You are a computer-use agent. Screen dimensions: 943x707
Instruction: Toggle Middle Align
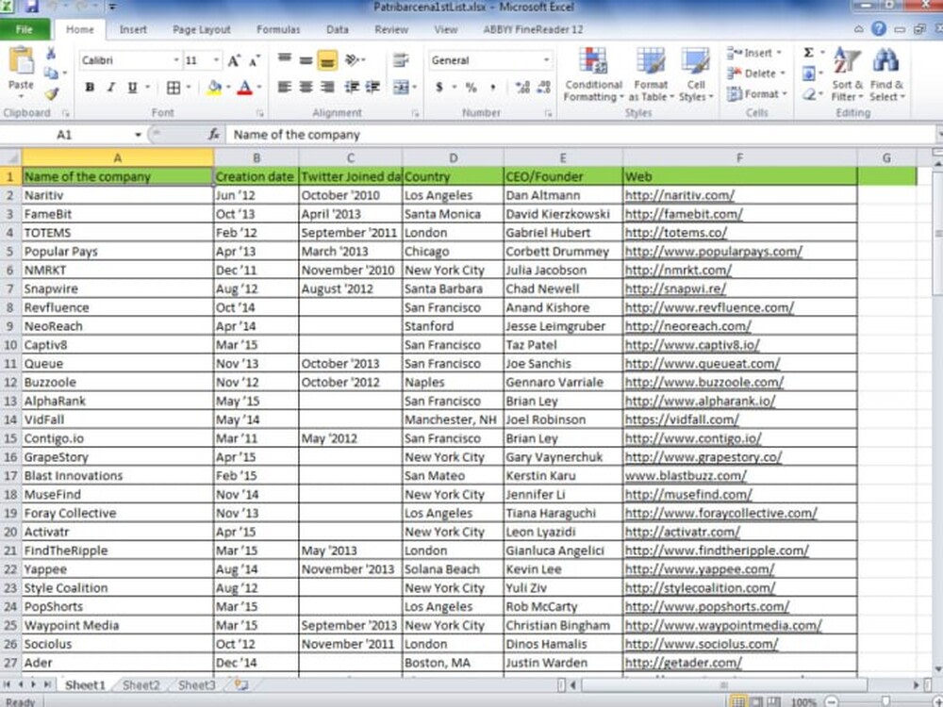(306, 60)
